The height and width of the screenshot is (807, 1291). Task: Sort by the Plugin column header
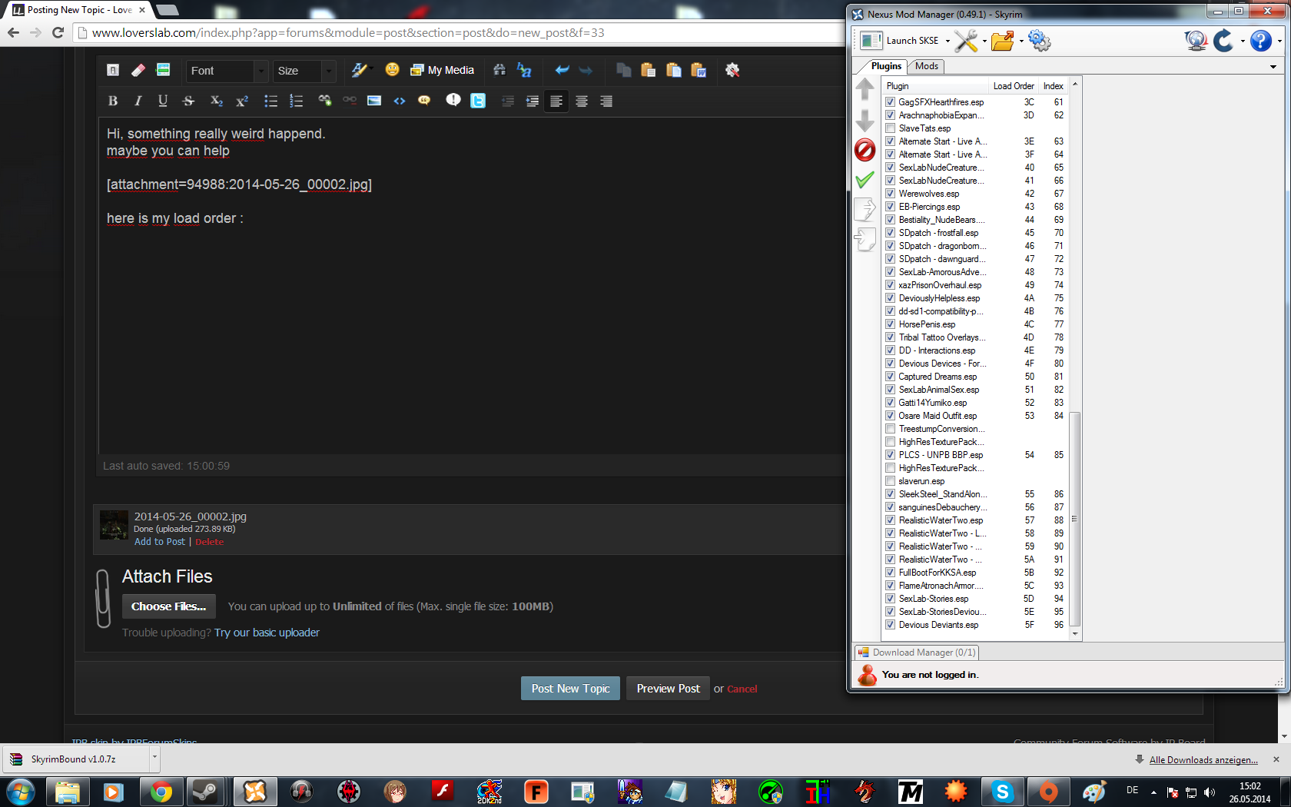coord(935,86)
